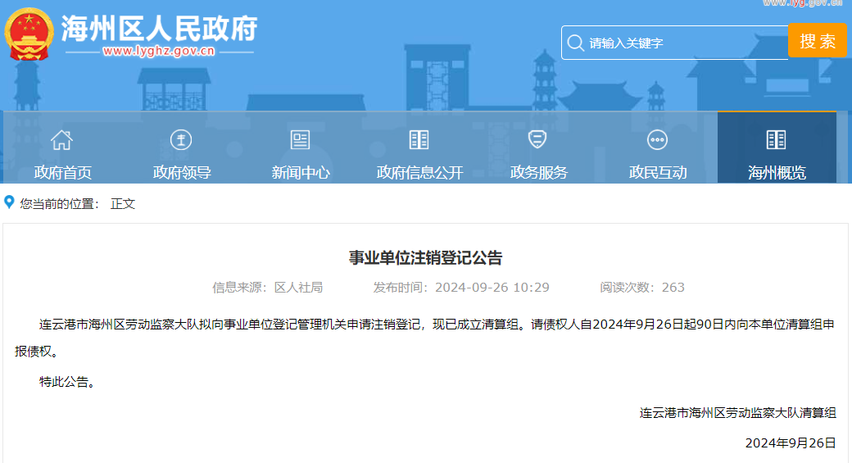Click the chat bubble icon above 政民互动
This screenshot has height=463, width=852.
point(658,139)
